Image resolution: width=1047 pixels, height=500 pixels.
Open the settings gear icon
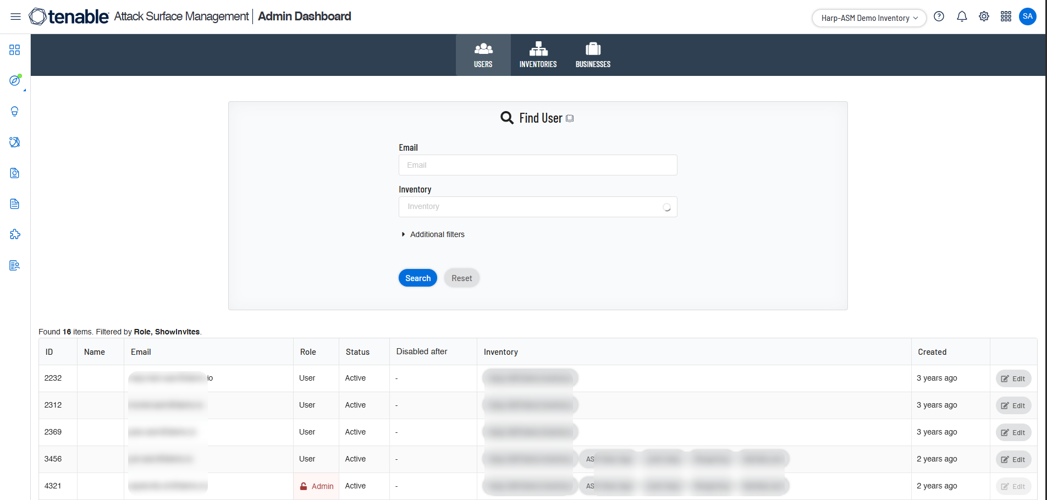pyautogui.click(x=984, y=17)
